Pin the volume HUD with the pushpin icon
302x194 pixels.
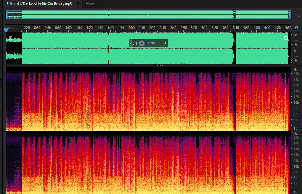[x=165, y=43]
